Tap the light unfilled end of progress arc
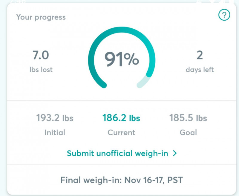This screenshot has height=196, width=239. click(143, 82)
